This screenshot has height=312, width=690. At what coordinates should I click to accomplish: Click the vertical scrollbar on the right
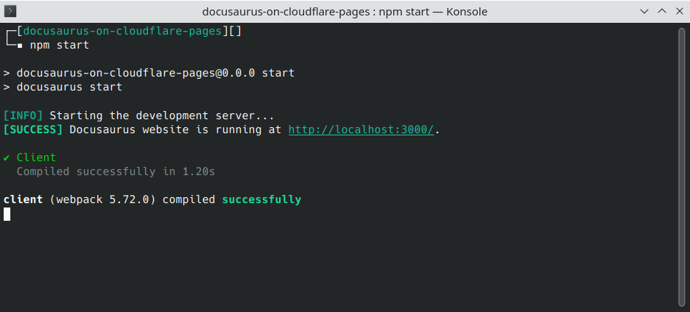coord(682,166)
